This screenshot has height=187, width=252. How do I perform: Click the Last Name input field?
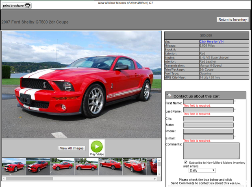tap(208, 110)
